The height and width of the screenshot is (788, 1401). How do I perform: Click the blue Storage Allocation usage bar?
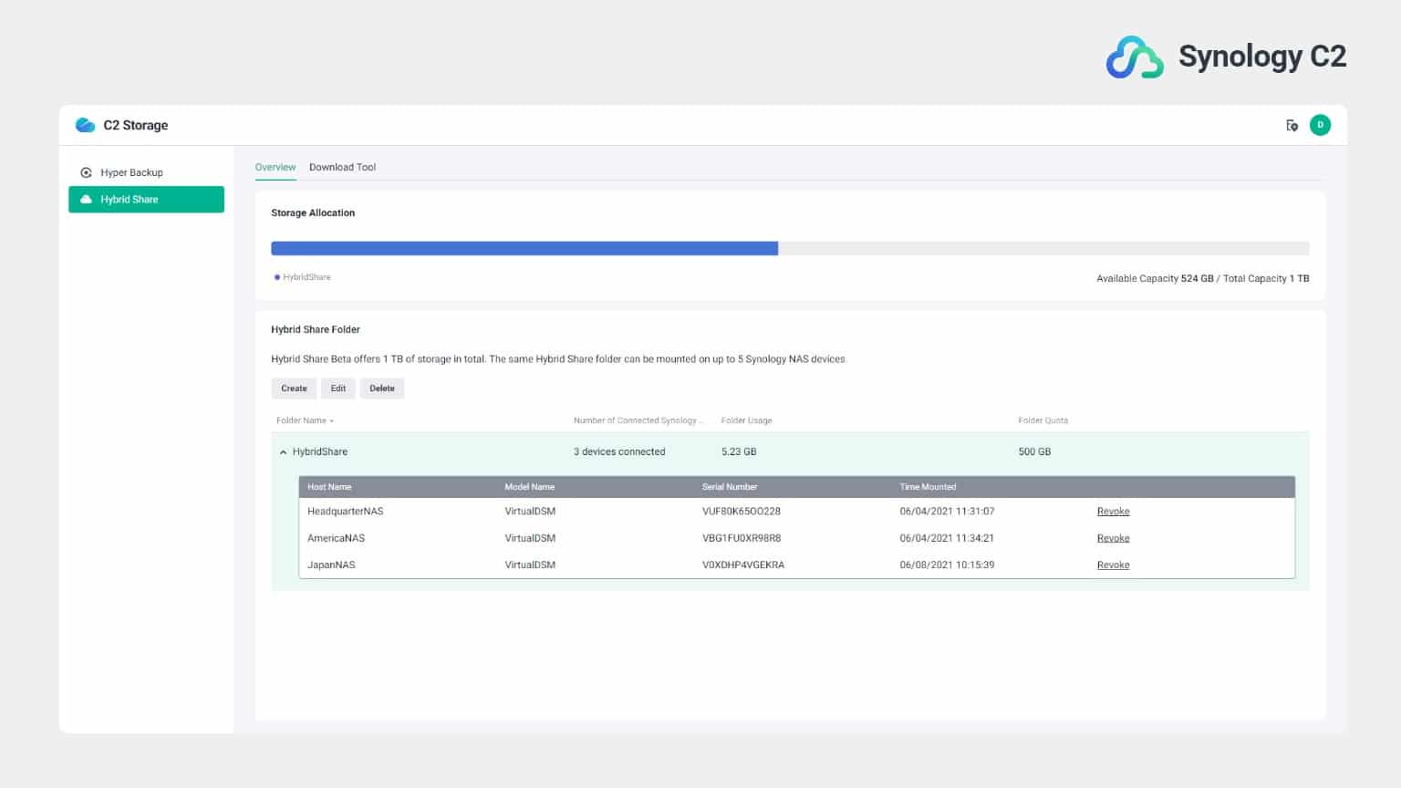(524, 249)
